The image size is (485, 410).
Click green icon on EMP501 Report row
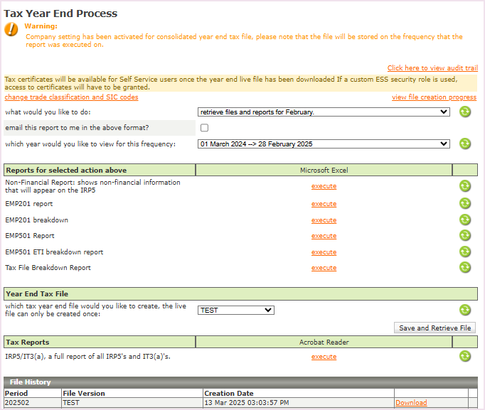tap(465, 236)
